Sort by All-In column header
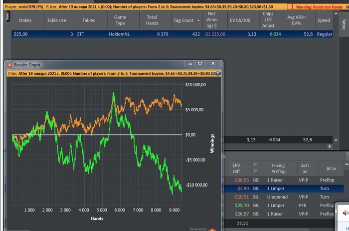 [331, 169]
